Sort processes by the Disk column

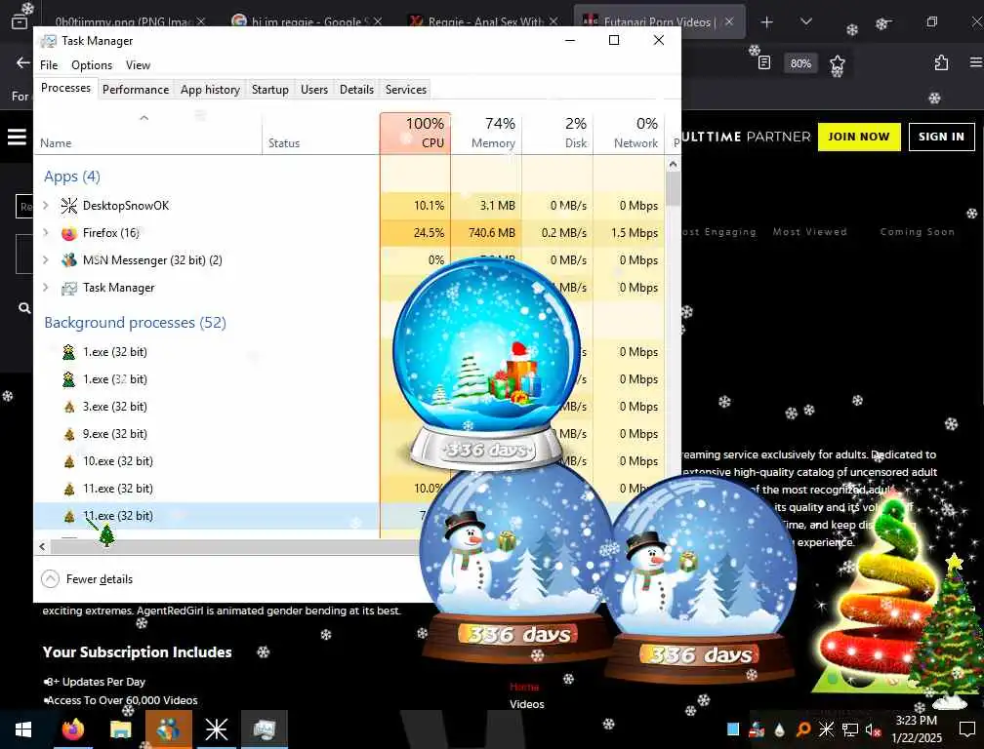[557, 133]
